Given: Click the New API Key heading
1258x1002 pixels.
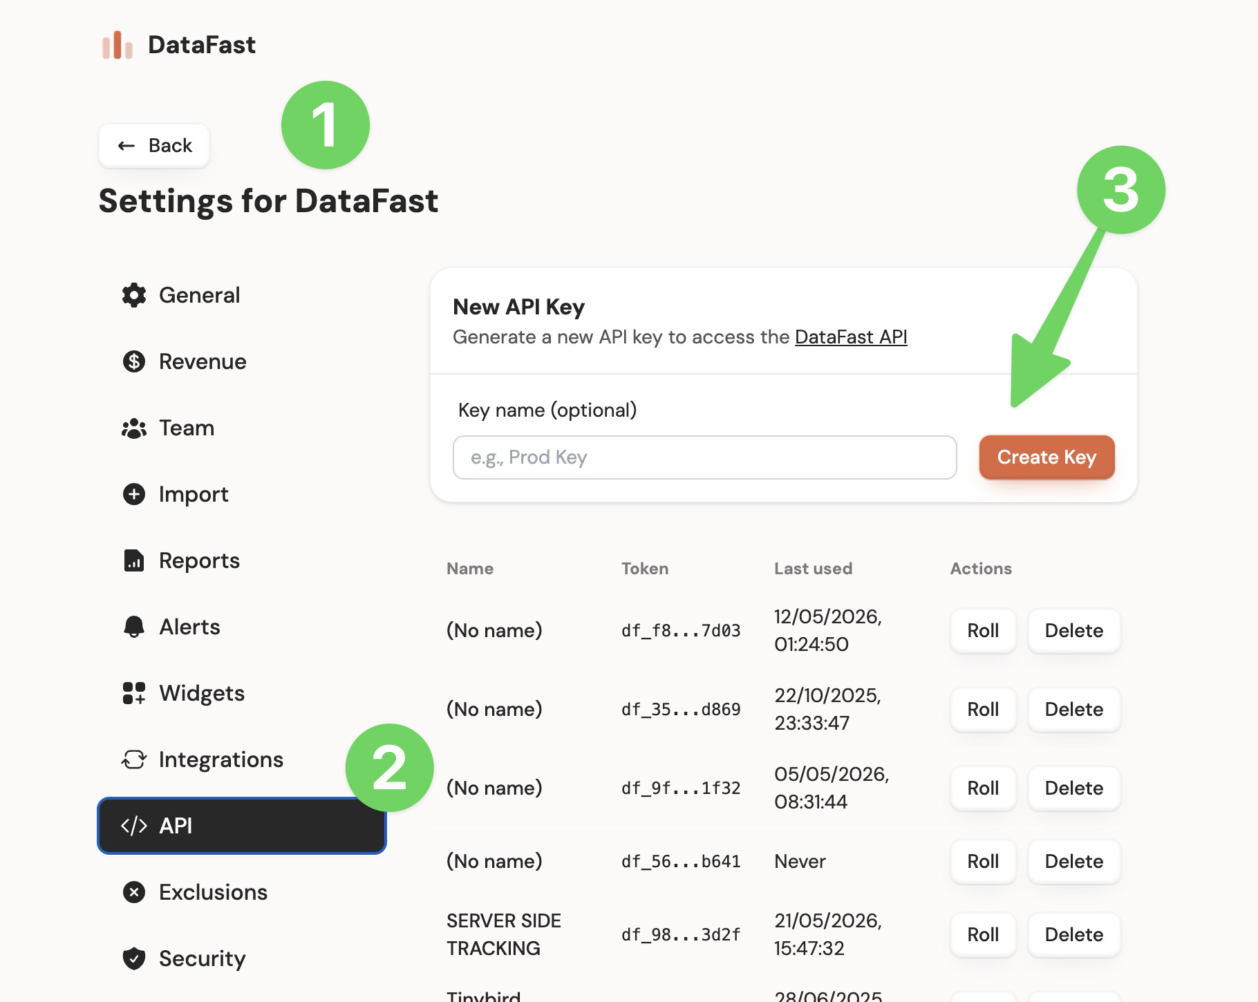Looking at the screenshot, I should click(x=518, y=307).
